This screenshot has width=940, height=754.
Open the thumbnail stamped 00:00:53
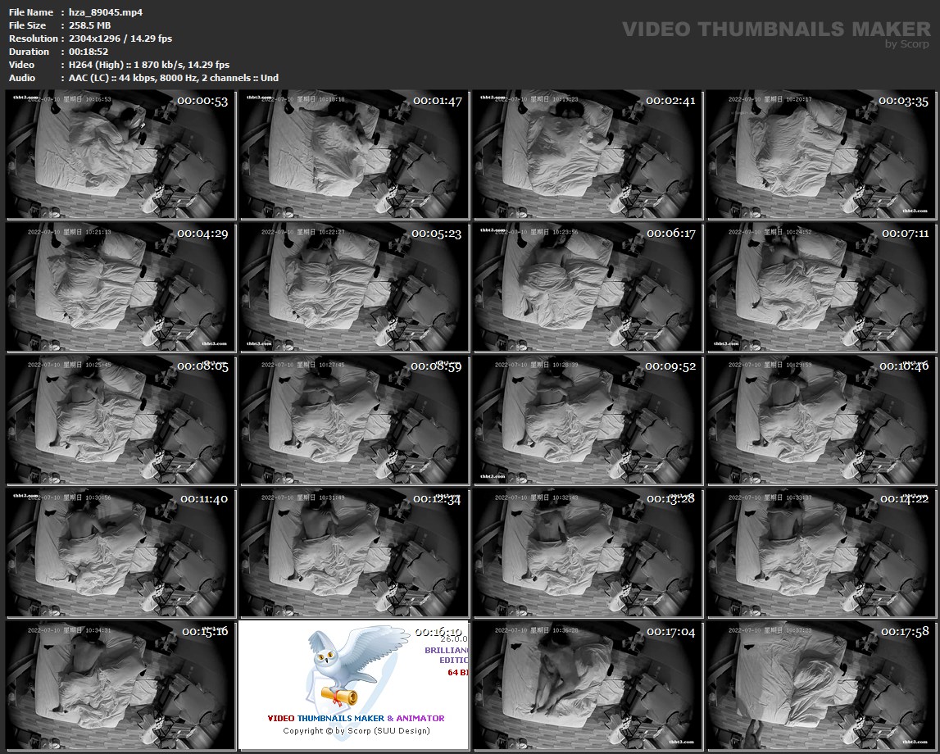tap(120, 155)
